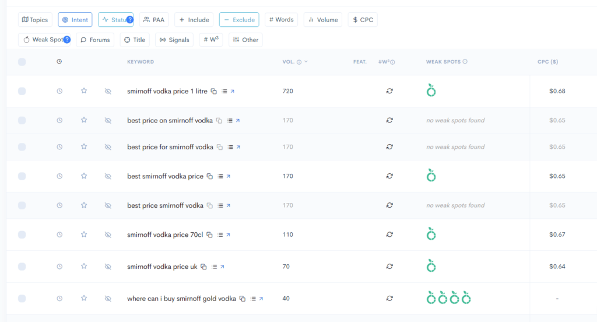Viewport: 597px width, 322px height.
Task: Open the Words count filter
Action: [282, 19]
